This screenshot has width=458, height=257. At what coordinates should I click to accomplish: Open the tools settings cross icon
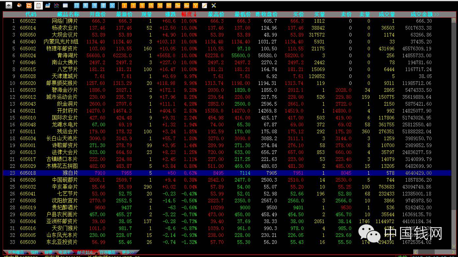[x=214, y=6]
